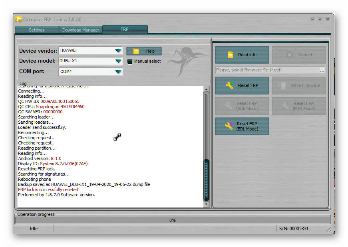Select the COM1 port combo box
This screenshot has height=247, width=348.
[90, 71]
